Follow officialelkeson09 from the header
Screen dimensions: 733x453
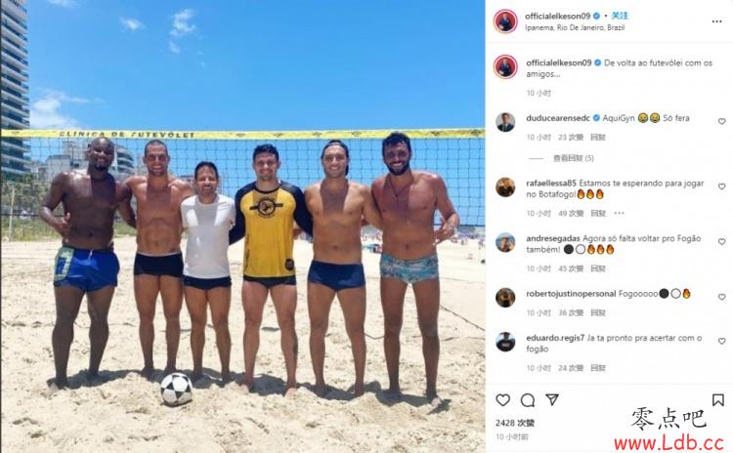coord(620,16)
